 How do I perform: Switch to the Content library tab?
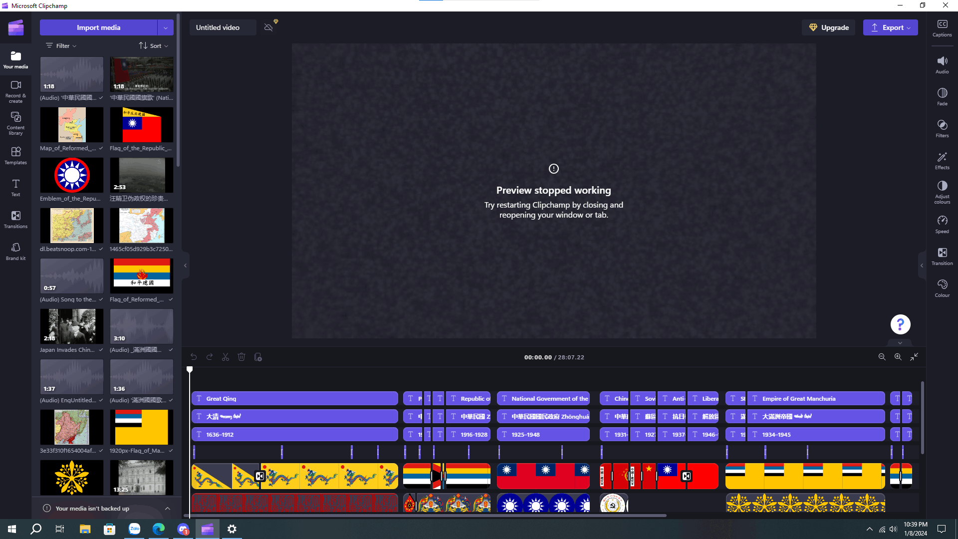point(16,122)
